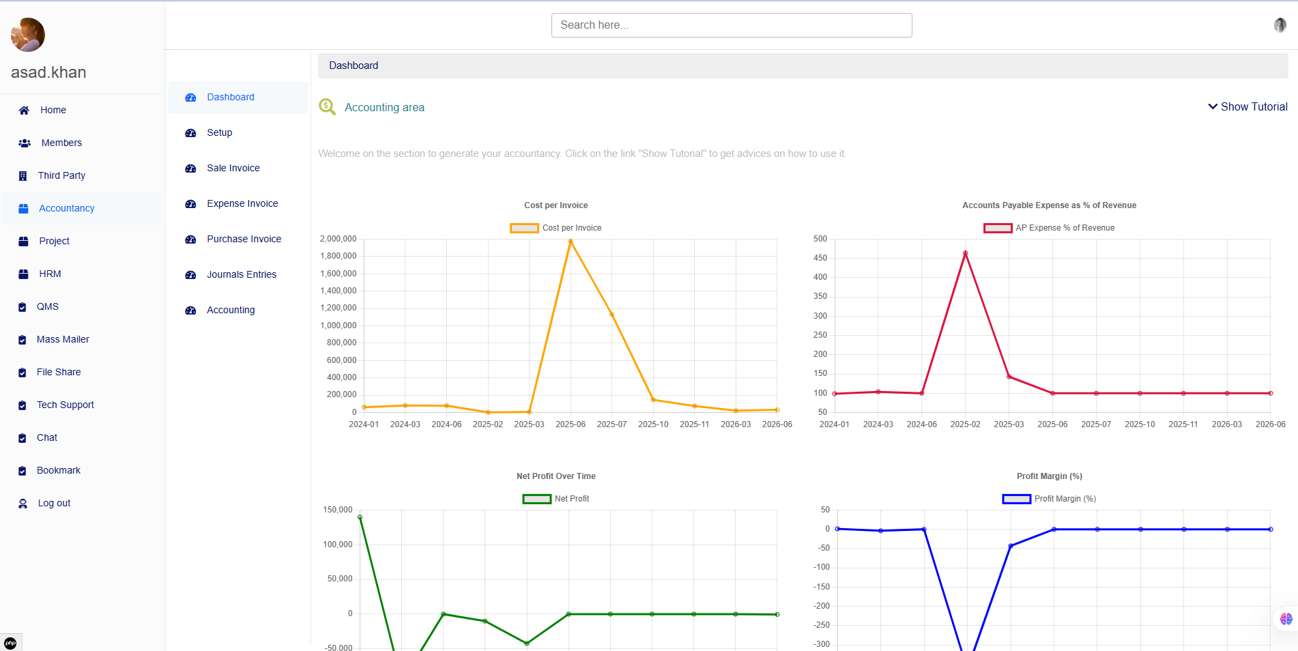
Task: Click the Chat clipboard icon
Action: click(23, 438)
